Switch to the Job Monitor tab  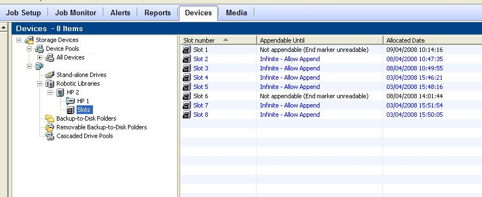[x=76, y=13]
